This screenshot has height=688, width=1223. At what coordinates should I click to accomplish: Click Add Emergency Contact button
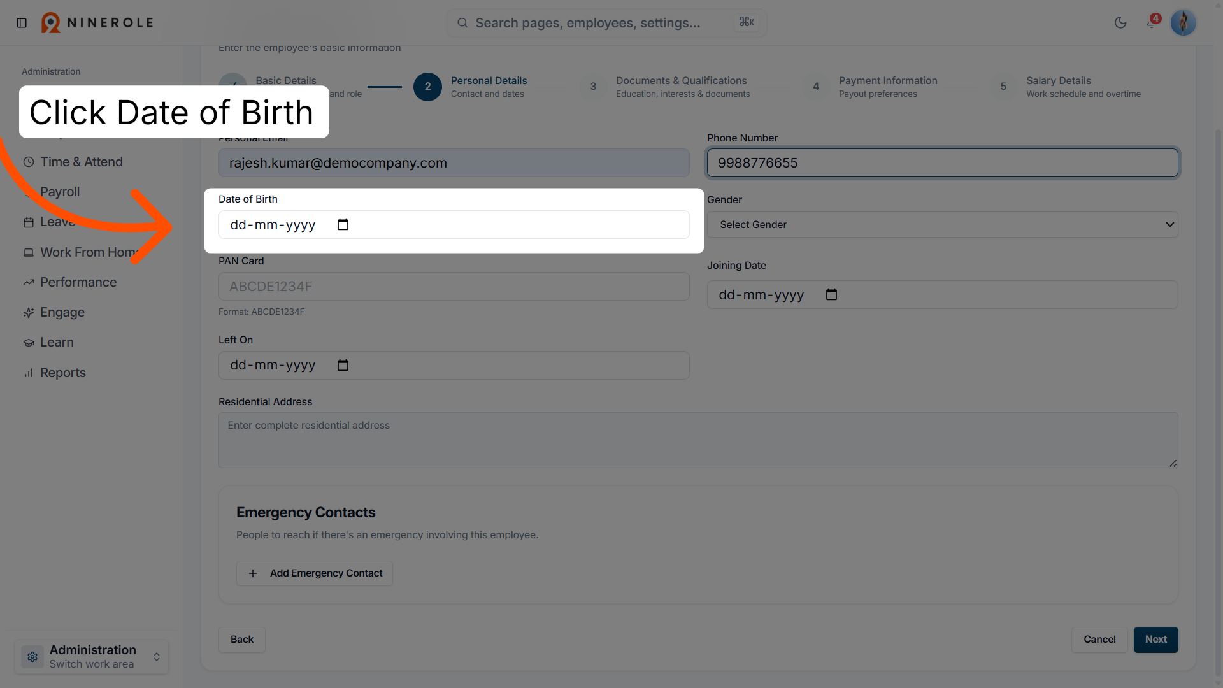[x=315, y=573]
